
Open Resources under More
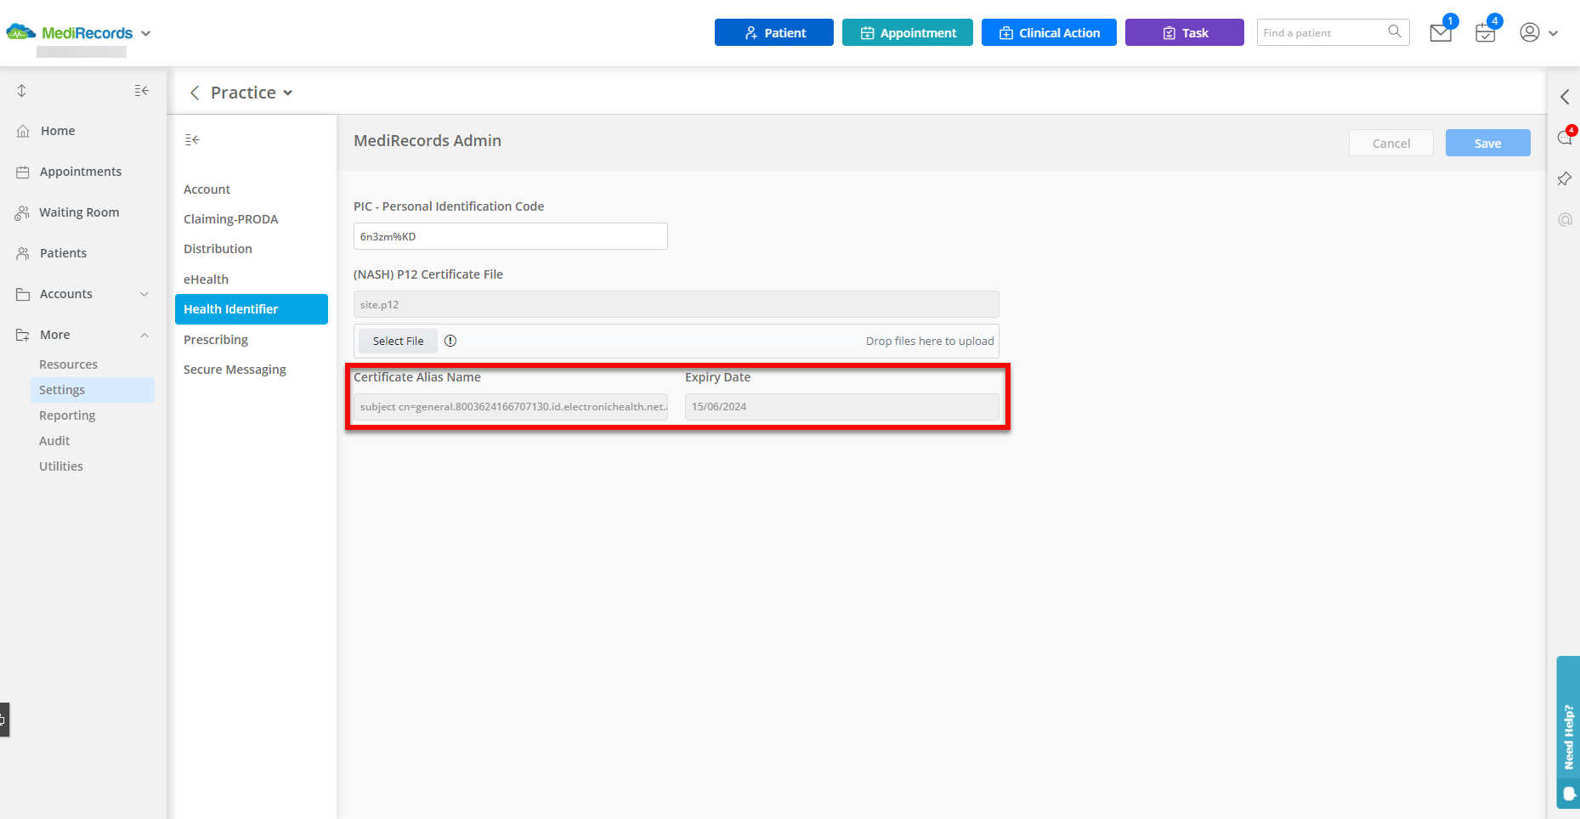coord(68,364)
